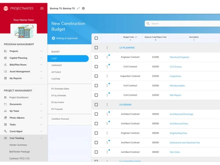220x165 pixels.
Task: Open Vendor Summary submenu item
Action: (x=18, y=145)
